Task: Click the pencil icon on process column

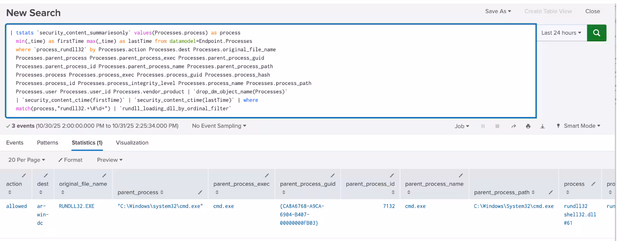Action: point(593,184)
